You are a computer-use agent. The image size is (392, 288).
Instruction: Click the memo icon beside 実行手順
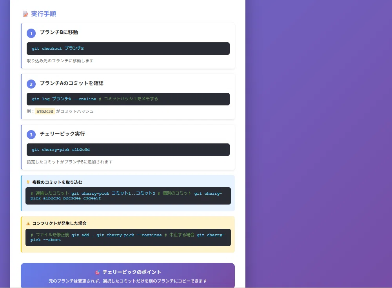25,14
